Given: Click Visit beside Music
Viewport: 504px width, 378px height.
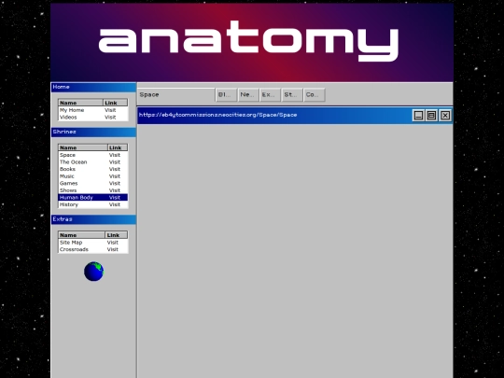Looking at the screenshot, I should pos(115,176).
